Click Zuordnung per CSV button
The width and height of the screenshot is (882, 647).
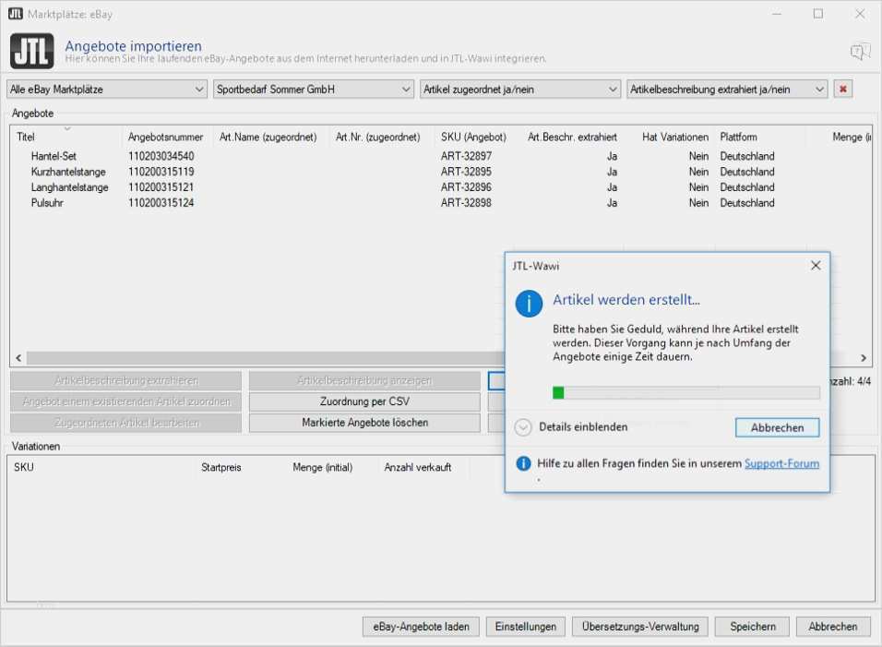tap(364, 401)
